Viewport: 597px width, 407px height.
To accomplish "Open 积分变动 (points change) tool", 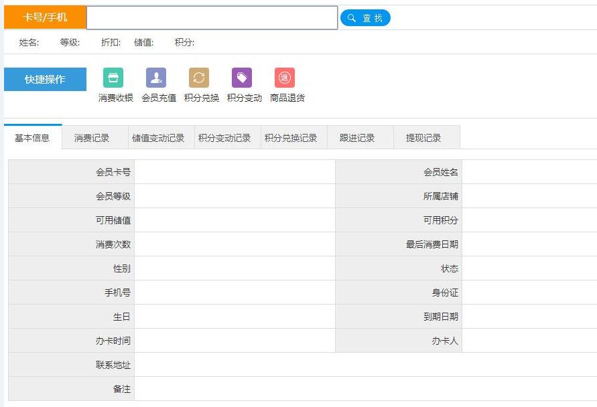I will 241,78.
